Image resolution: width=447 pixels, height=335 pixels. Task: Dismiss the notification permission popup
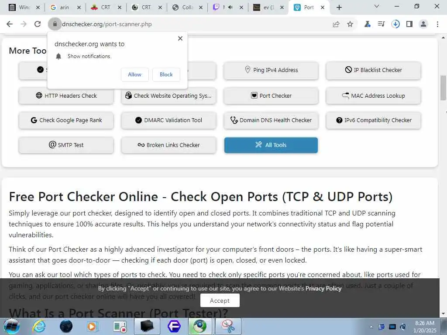pyautogui.click(x=180, y=38)
